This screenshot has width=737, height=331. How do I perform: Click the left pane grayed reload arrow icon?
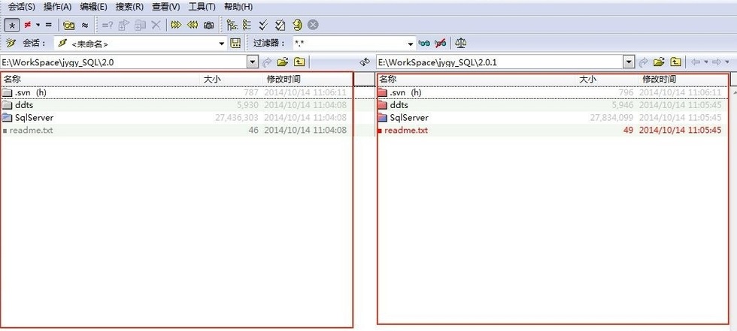(267, 62)
